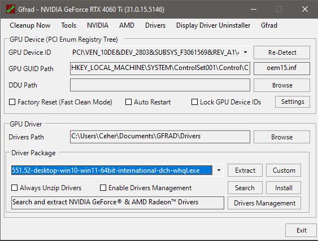Click the Drivers Path text field
This screenshot has height=241, width=318.
160,137
